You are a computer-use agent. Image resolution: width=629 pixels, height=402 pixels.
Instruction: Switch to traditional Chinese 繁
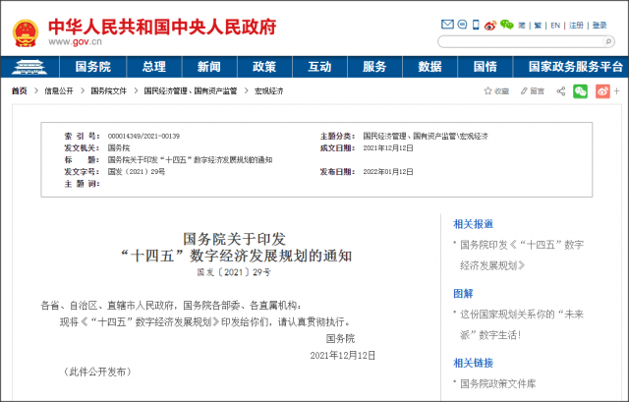(x=538, y=26)
